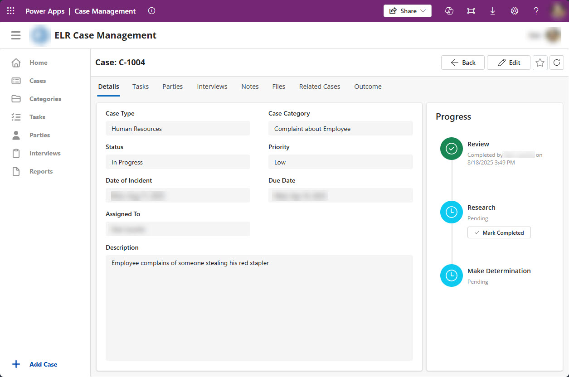Viewport: 569px width, 377px height.
Task: Open the settings gear icon
Action: click(515, 11)
